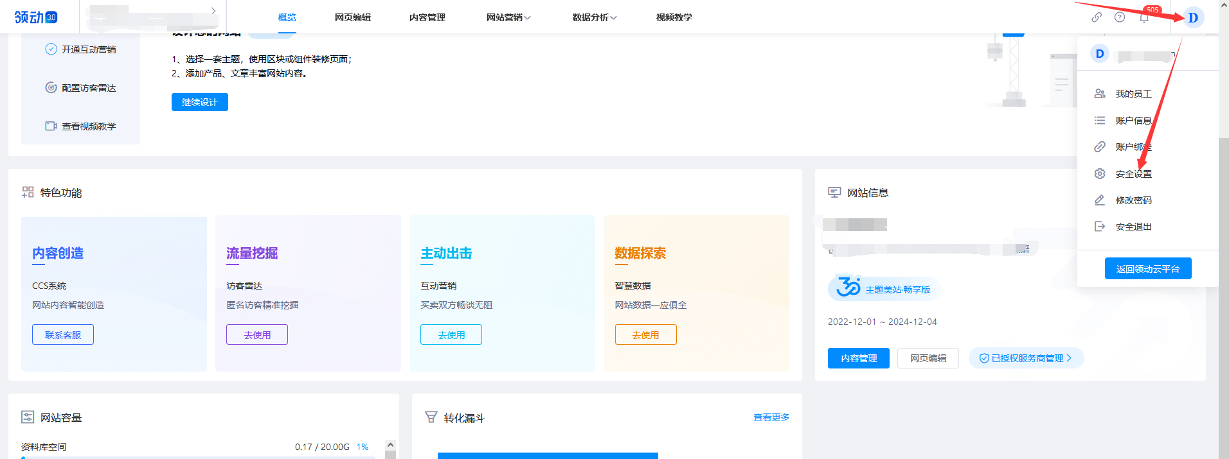Click the 智慧数据 label
Viewport: 1229px width, 459px height.
(x=632, y=286)
